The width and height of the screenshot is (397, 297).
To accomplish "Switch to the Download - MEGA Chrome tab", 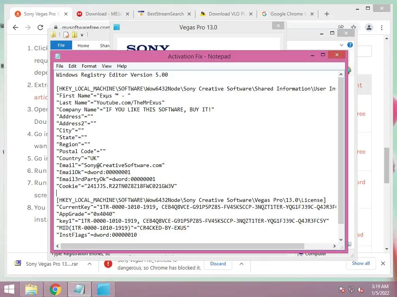I will 103,14.
